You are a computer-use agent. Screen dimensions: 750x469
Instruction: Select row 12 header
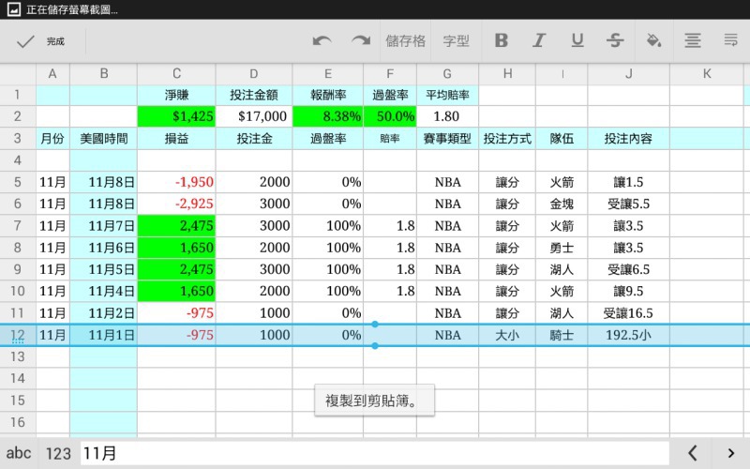(x=18, y=335)
